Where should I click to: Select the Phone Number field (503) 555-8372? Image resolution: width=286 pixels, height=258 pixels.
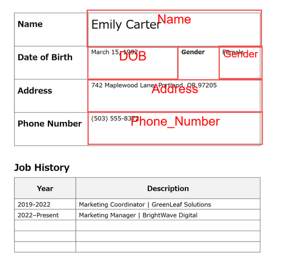[x=175, y=128]
